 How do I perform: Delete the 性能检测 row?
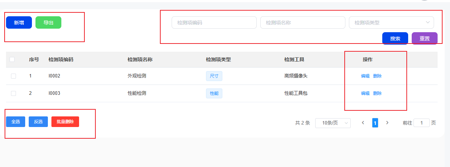click(x=377, y=93)
